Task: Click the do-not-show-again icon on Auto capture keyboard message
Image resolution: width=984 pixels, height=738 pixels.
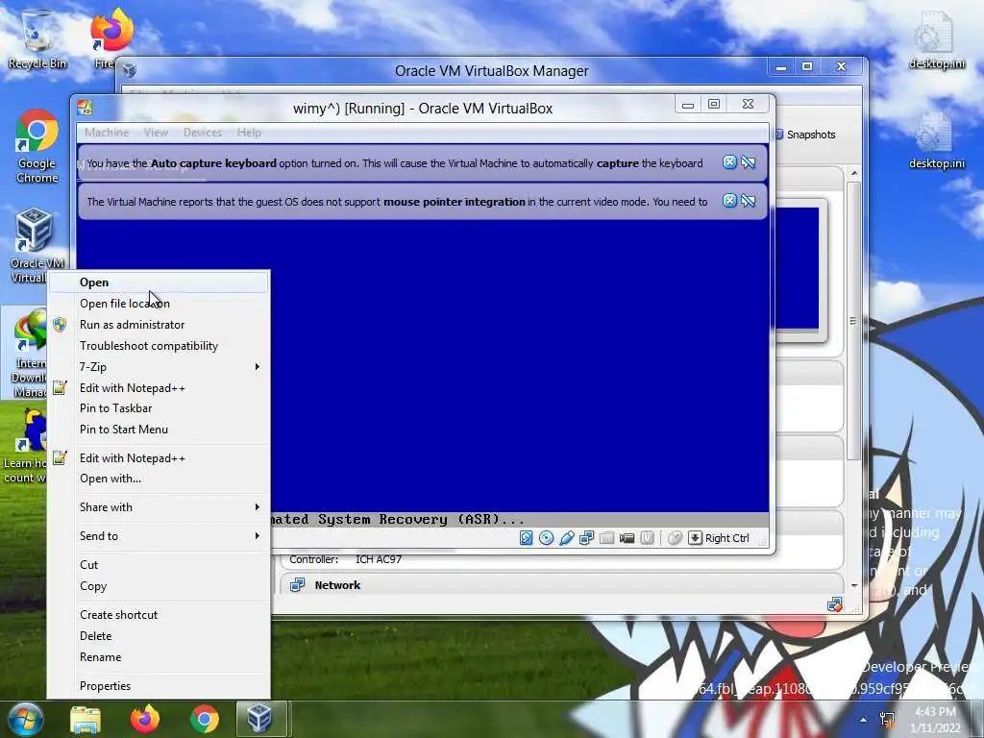Action: point(748,161)
